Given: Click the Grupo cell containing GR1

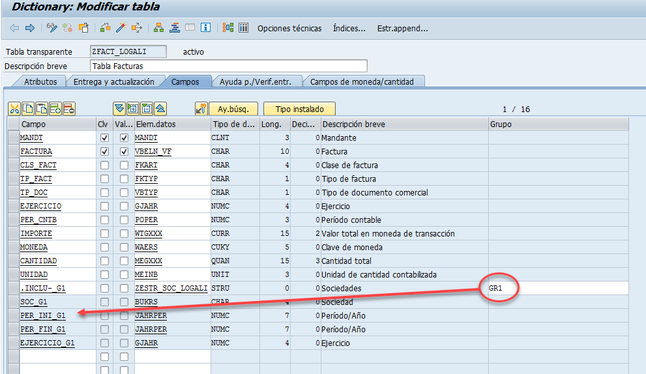Looking at the screenshot, I should click(559, 289).
